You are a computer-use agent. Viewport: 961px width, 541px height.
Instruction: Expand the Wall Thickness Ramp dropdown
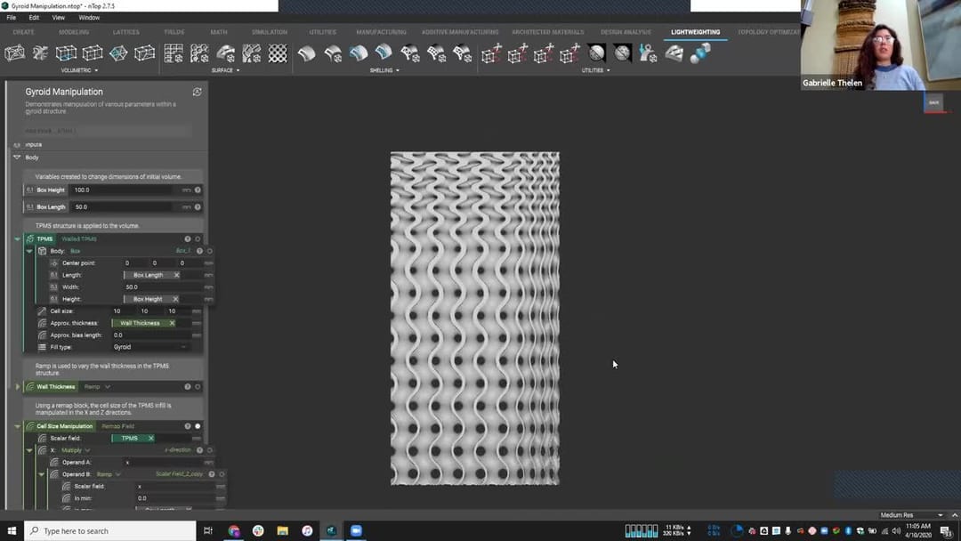107,386
